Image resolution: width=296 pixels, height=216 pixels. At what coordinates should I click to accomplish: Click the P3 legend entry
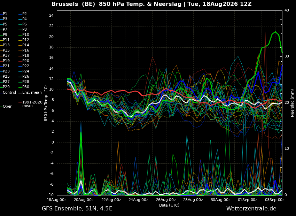click(x=5, y=19)
